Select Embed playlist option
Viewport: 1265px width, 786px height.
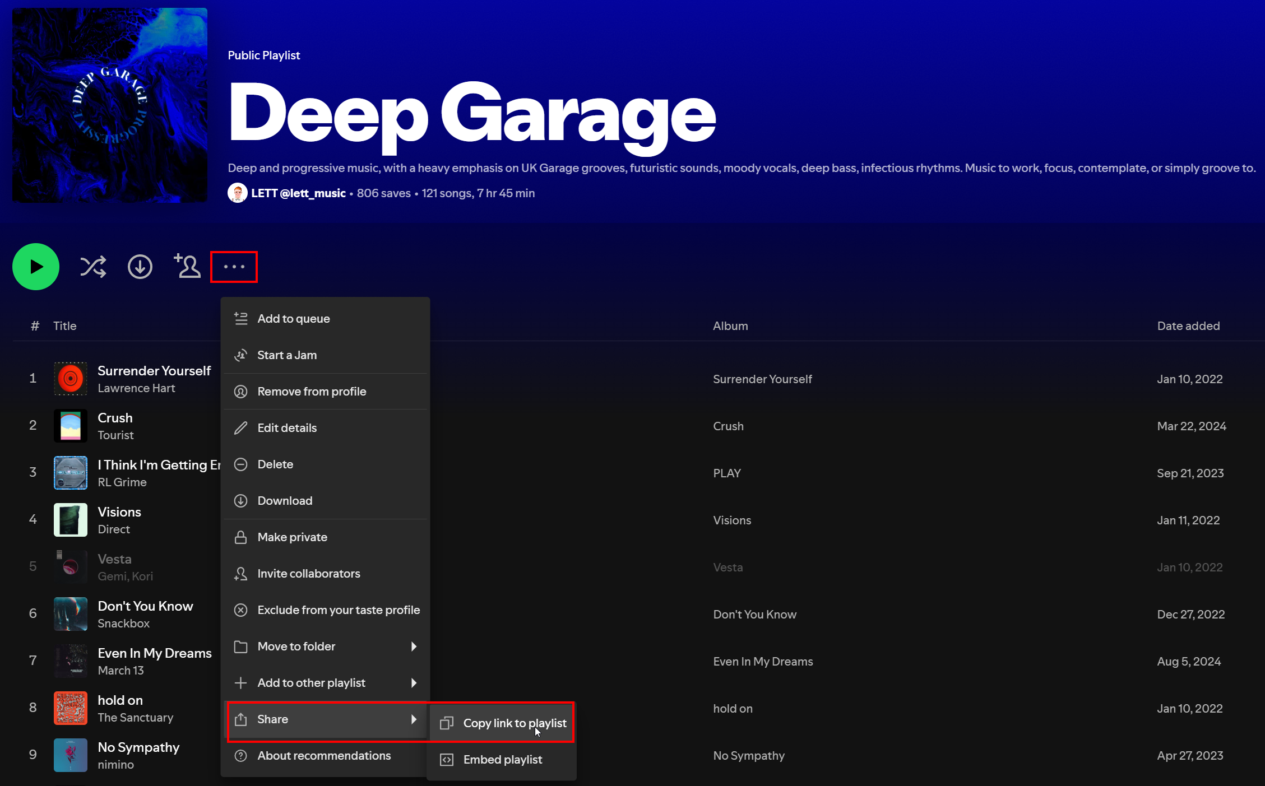502,760
